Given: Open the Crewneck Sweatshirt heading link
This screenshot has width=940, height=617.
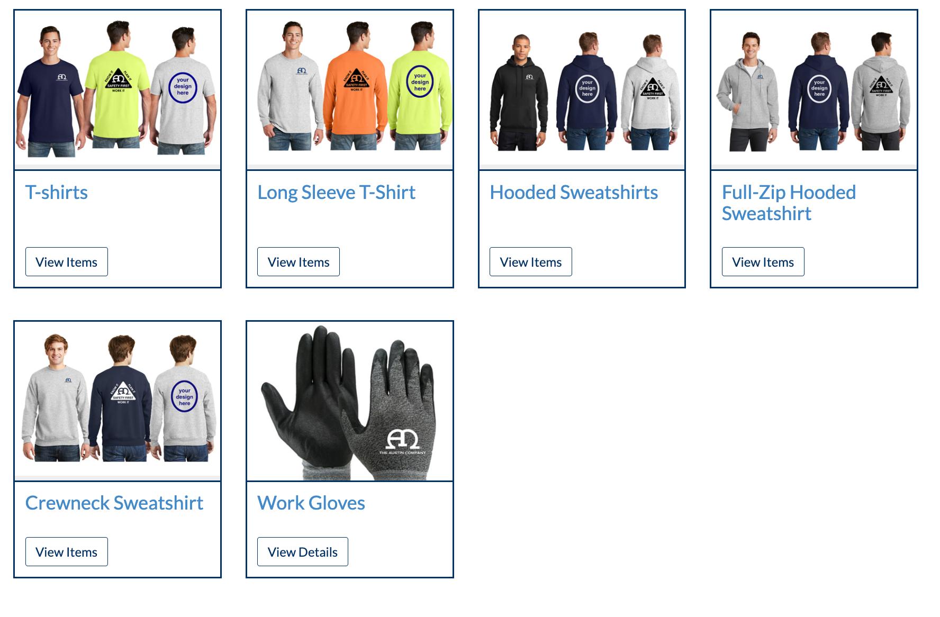Looking at the screenshot, I should [114, 503].
